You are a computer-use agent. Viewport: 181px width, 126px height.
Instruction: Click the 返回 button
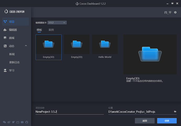pyautogui.click(x=145, y=121)
